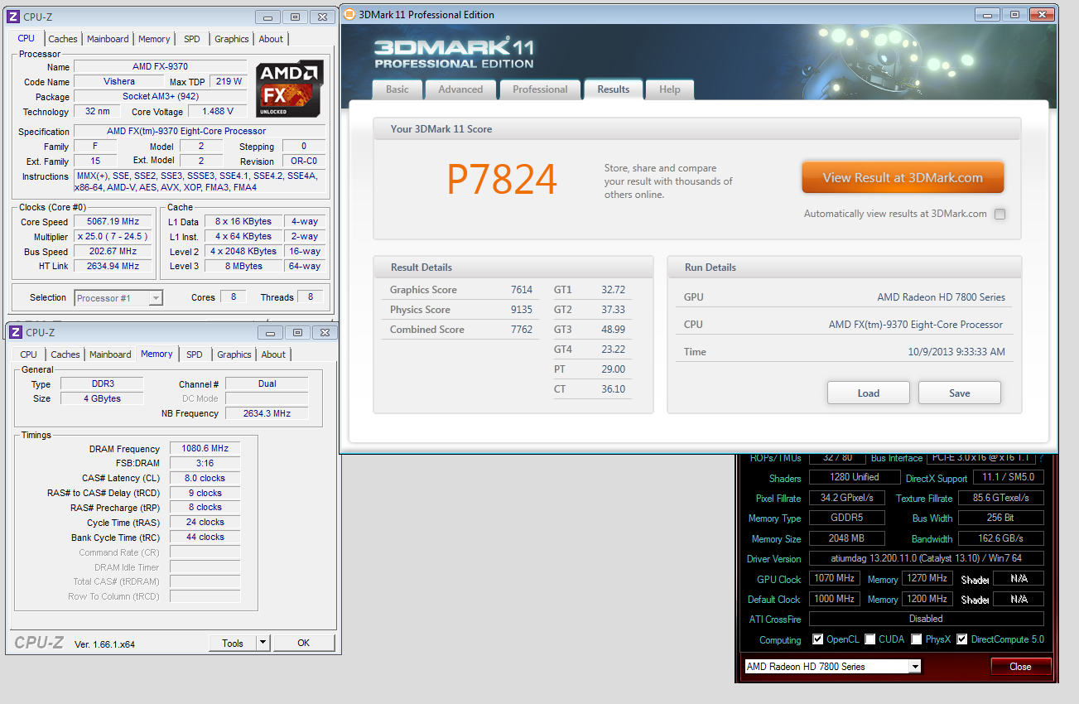
Task: Open Caches tab in lower CPU-Z window
Action: (65, 354)
